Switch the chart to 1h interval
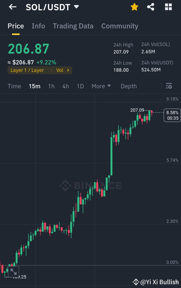Screen dimensions: 181x288 (51, 86)
